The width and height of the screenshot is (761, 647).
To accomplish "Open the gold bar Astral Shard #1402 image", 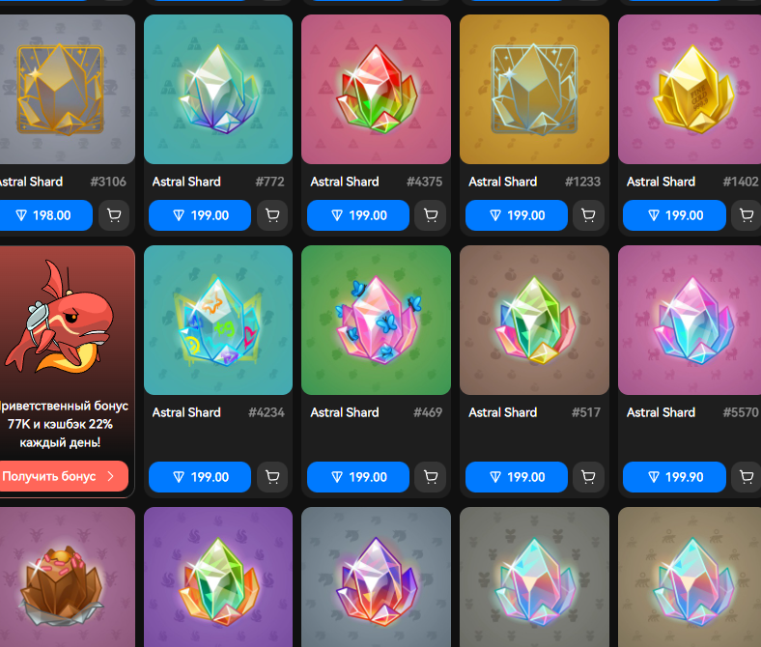I will click(690, 89).
